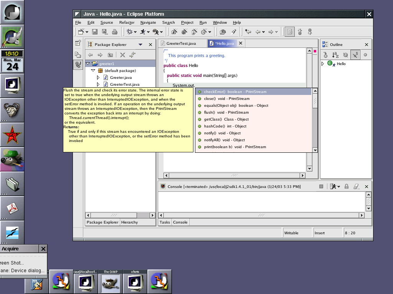Open the Navigate menu
Screen dimensions: 393x294
tap(148, 23)
